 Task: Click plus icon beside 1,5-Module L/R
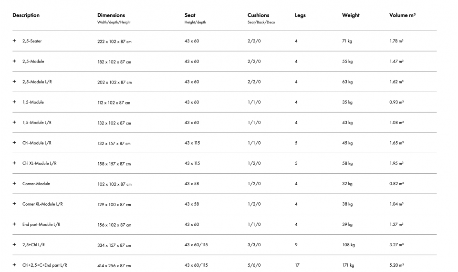point(14,123)
